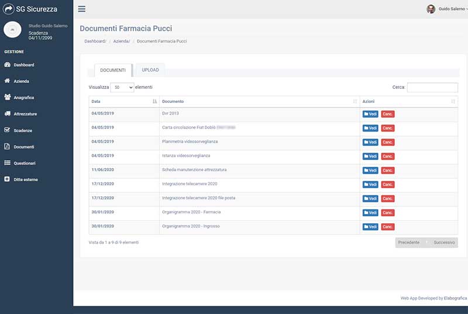View Planimetria videosorveglianza document
This screenshot has height=314, width=468.
point(370,142)
